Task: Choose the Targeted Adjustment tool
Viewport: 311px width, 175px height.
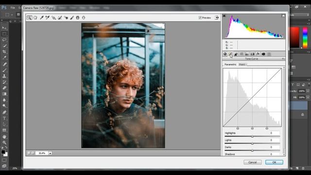Action: [x=53, y=17]
